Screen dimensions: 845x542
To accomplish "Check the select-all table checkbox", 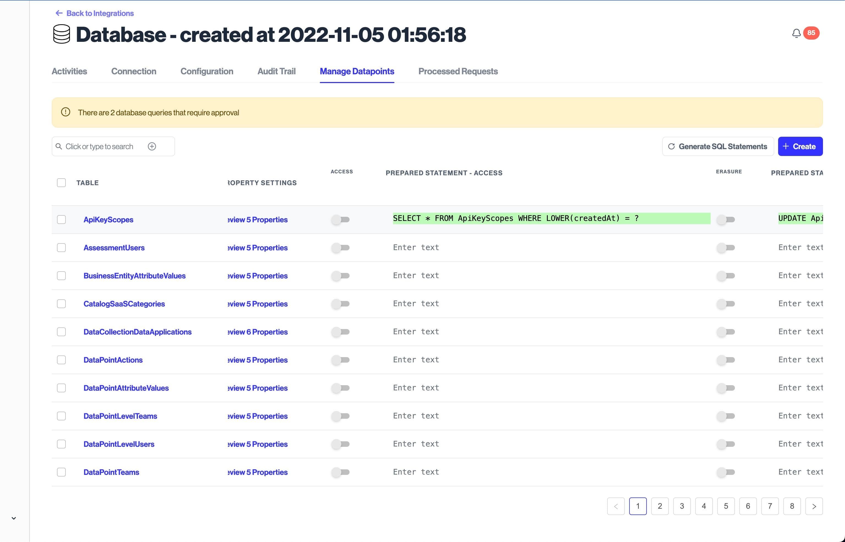I will pos(61,183).
